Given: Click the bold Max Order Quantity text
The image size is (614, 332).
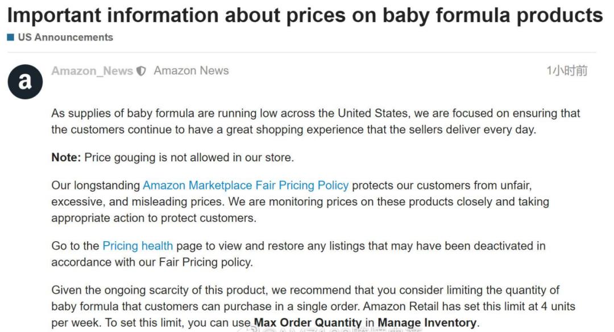Looking at the screenshot, I should (308, 323).
